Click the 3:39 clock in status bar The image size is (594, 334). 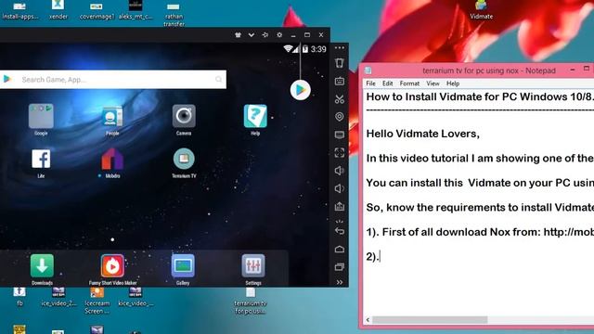tap(318, 49)
